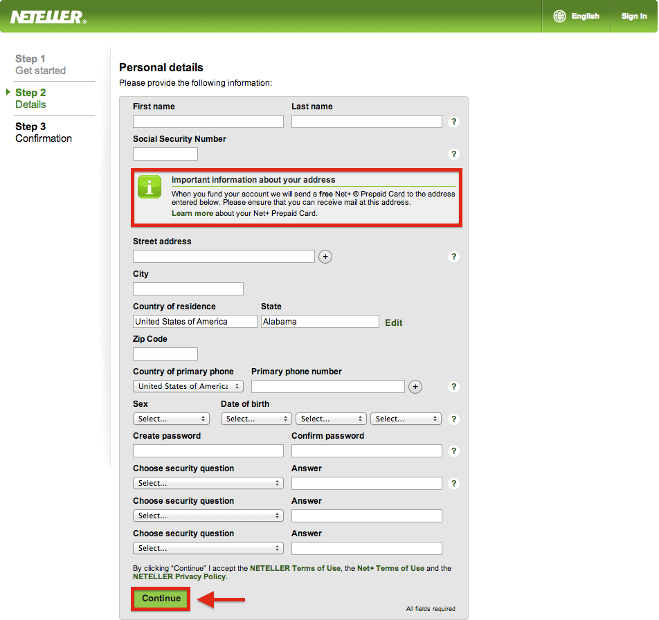Focus third security Answer field
The image size is (659, 620).
click(366, 548)
